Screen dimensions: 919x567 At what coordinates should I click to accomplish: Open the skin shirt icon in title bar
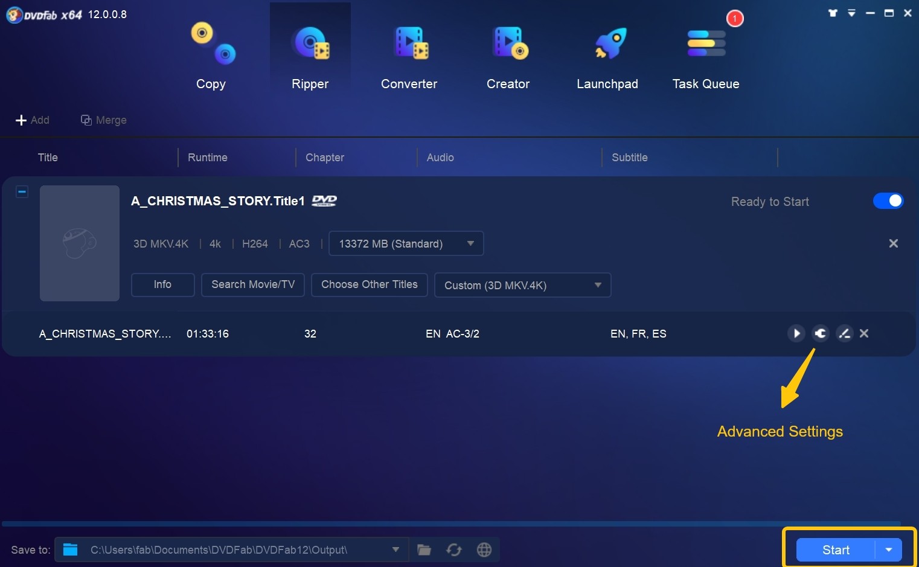click(833, 13)
